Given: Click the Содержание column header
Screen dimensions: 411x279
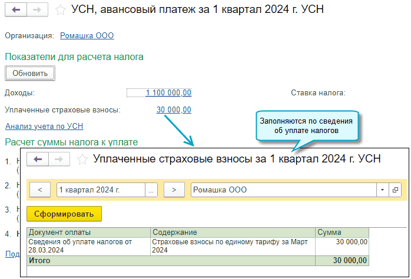Looking at the screenshot, I should click(x=233, y=232).
